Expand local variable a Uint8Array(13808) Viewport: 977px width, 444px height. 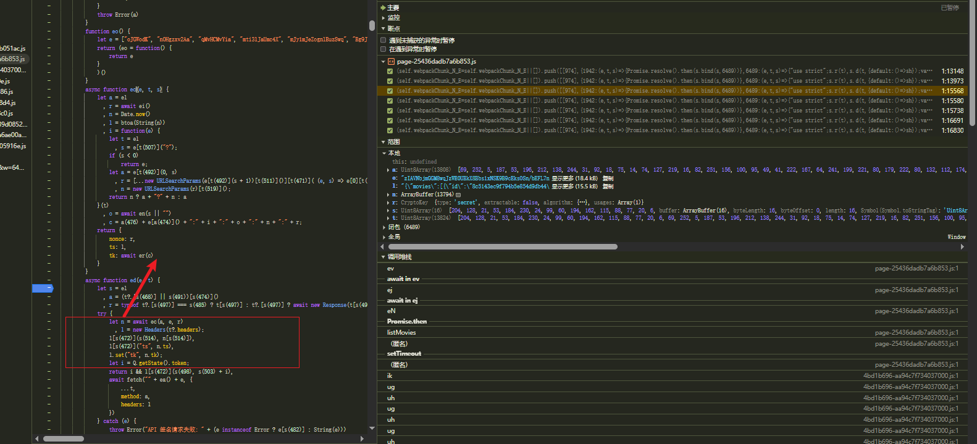coord(388,170)
